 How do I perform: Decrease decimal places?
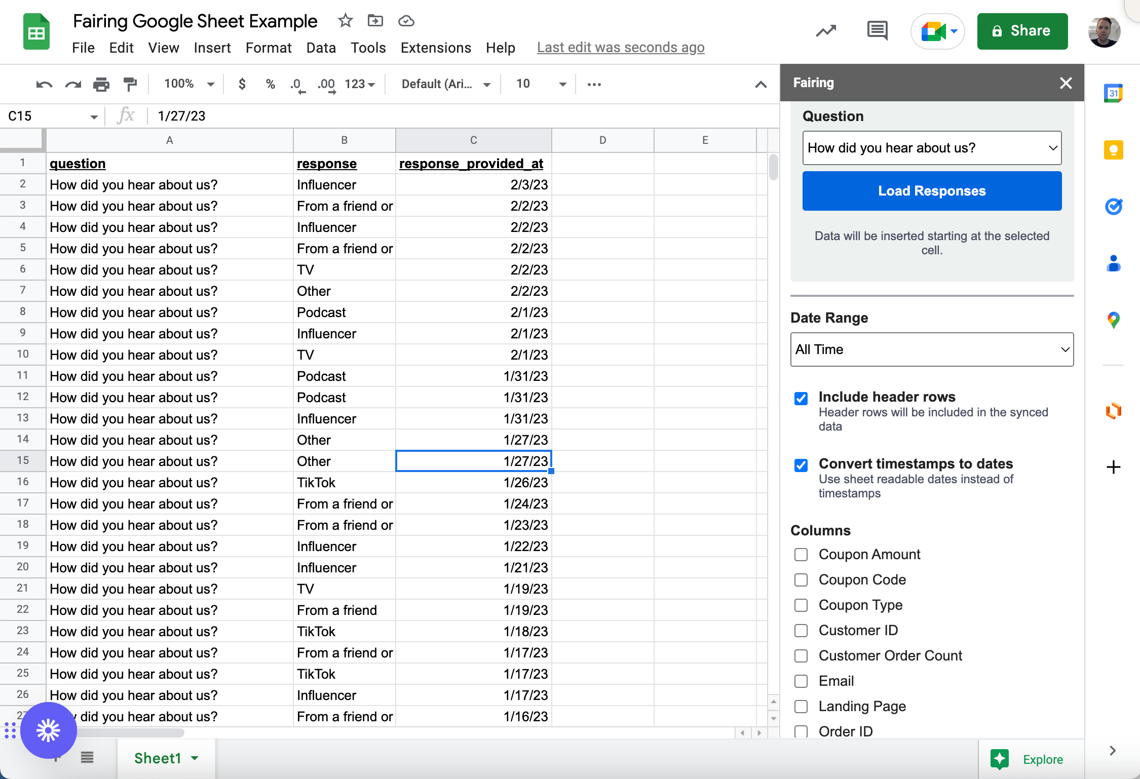click(x=296, y=84)
